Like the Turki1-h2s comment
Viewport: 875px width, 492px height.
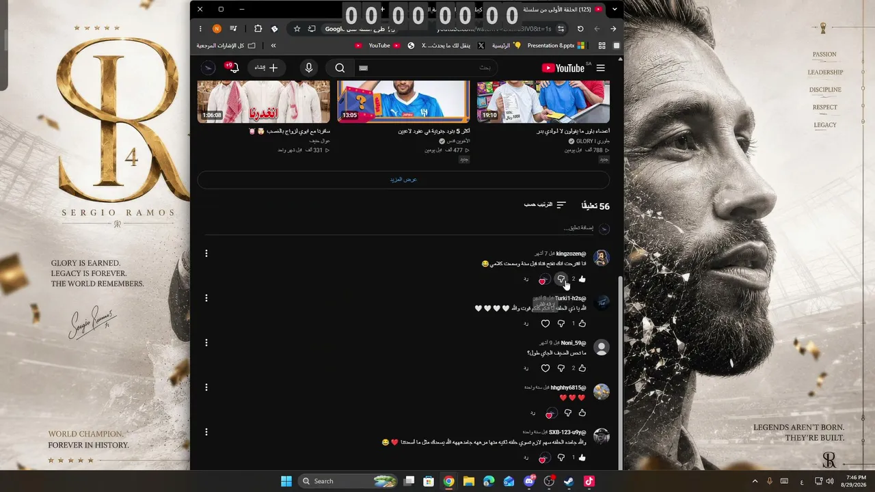(582, 323)
